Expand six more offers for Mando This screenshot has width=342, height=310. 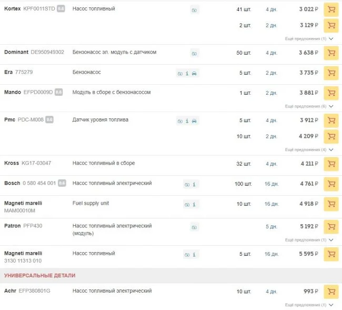[x=309, y=106]
